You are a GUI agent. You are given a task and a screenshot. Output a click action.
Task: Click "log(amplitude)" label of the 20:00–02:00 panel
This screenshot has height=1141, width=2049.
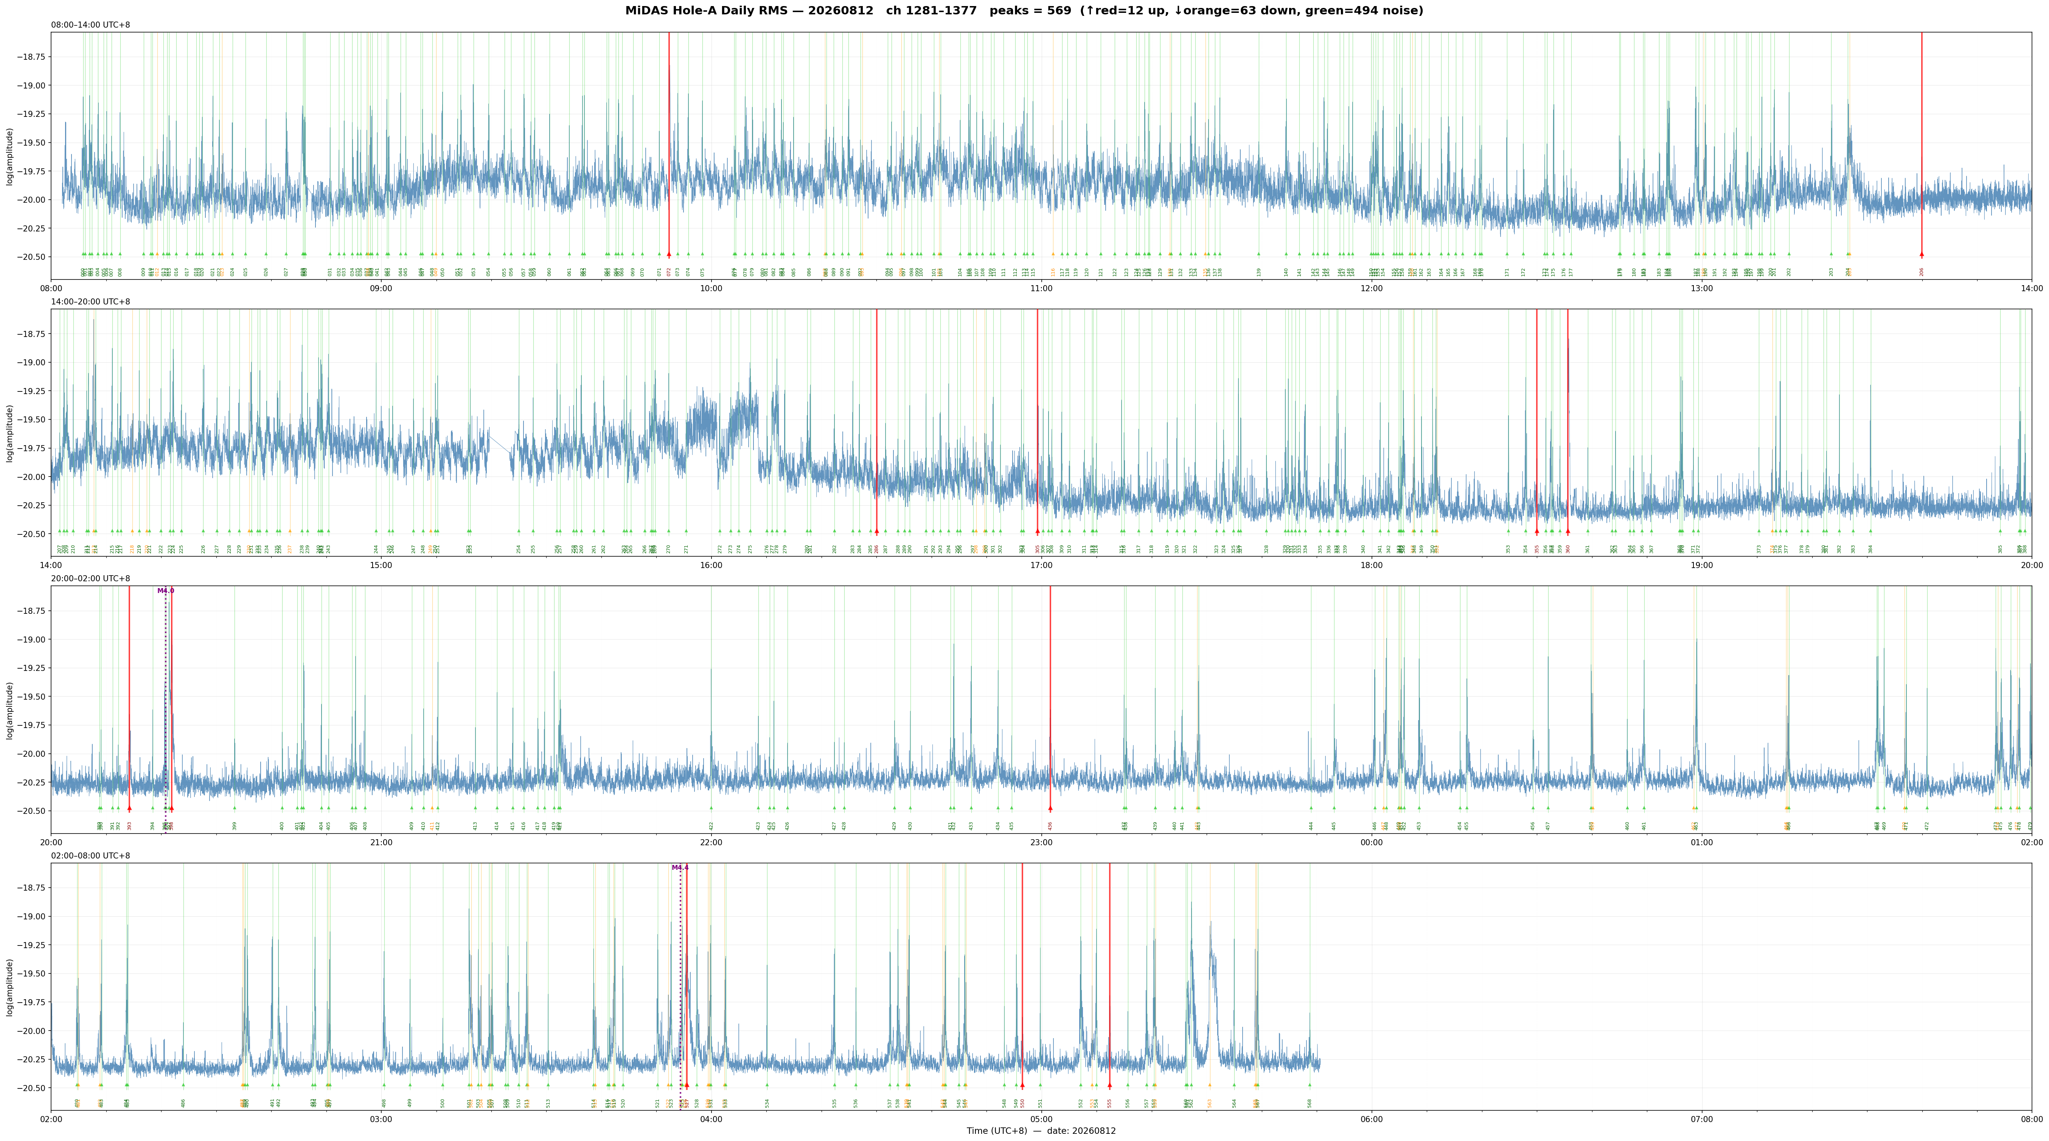click(x=9, y=710)
